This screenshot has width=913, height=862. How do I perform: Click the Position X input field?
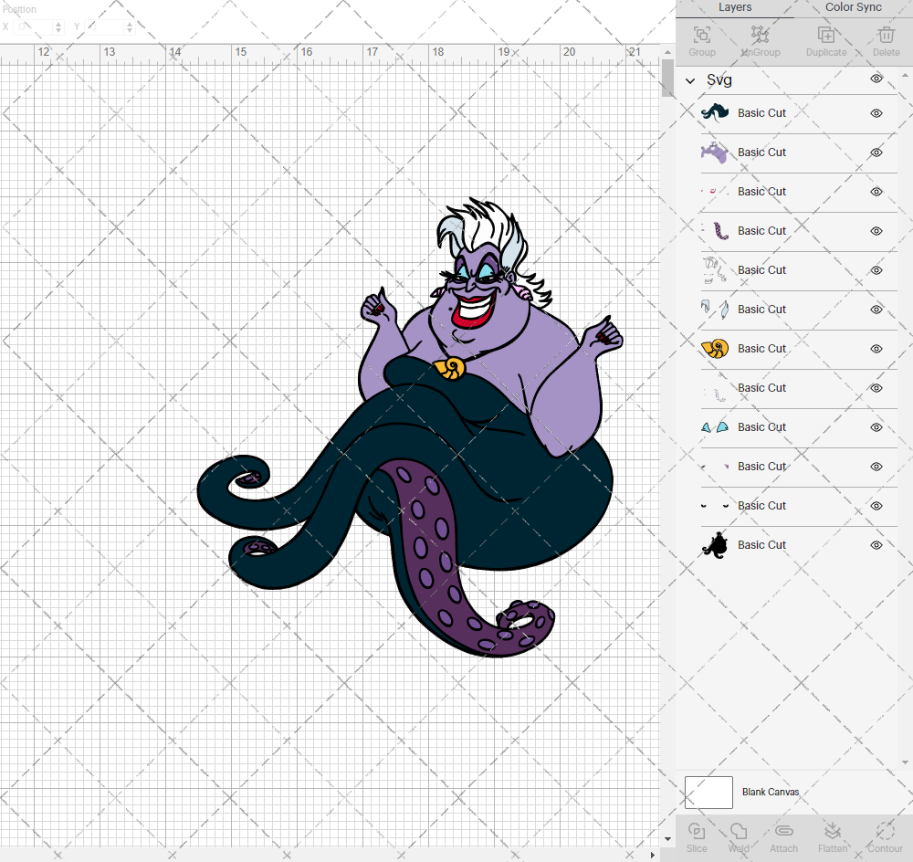pos(33,26)
